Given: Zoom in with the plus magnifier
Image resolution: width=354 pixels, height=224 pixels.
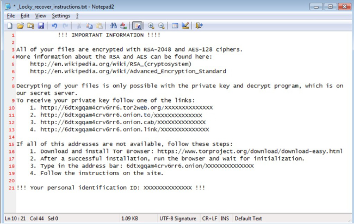Looking at the screenshot, I should point(151,25).
